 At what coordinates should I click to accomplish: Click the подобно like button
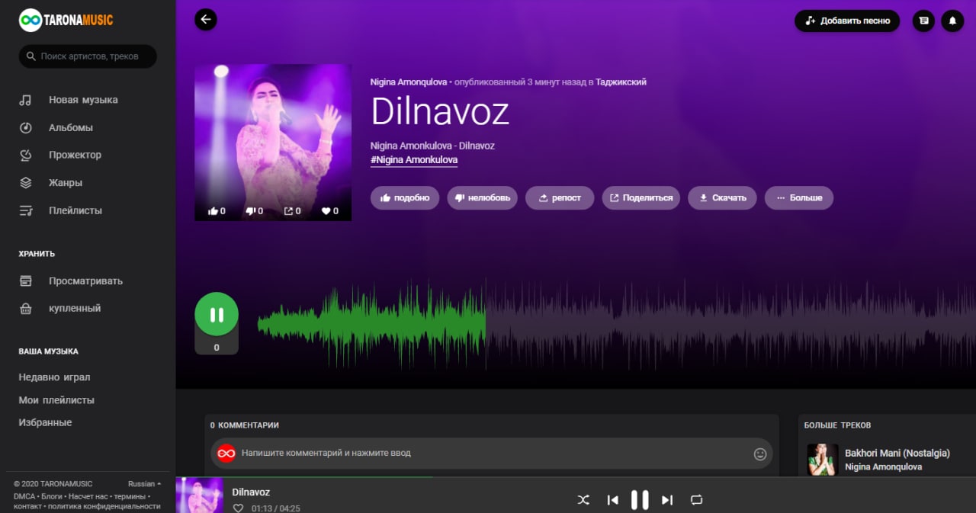click(x=405, y=197)
